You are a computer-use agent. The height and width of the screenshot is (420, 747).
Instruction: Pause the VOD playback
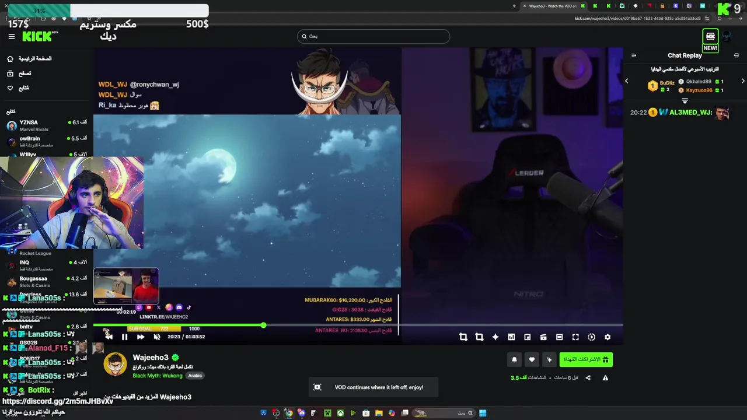[124, 337]
